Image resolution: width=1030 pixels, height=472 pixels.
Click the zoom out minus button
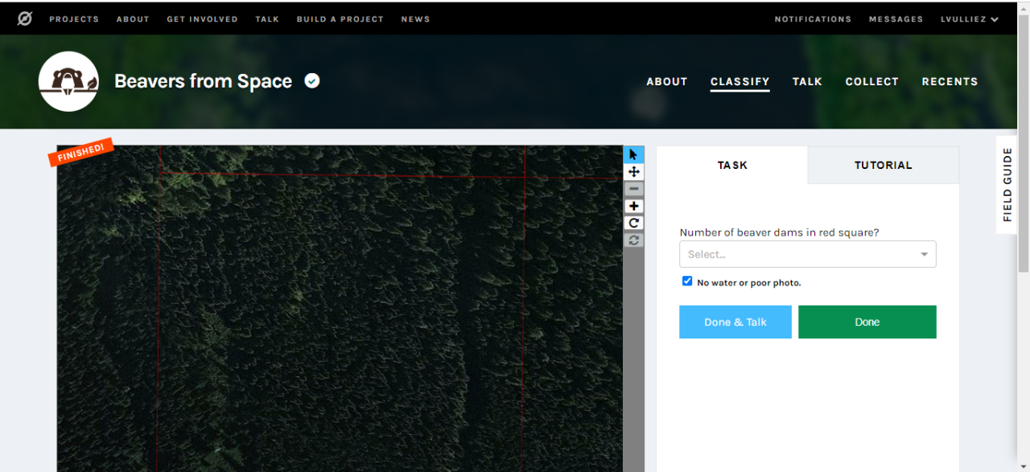tap(634, 189)
